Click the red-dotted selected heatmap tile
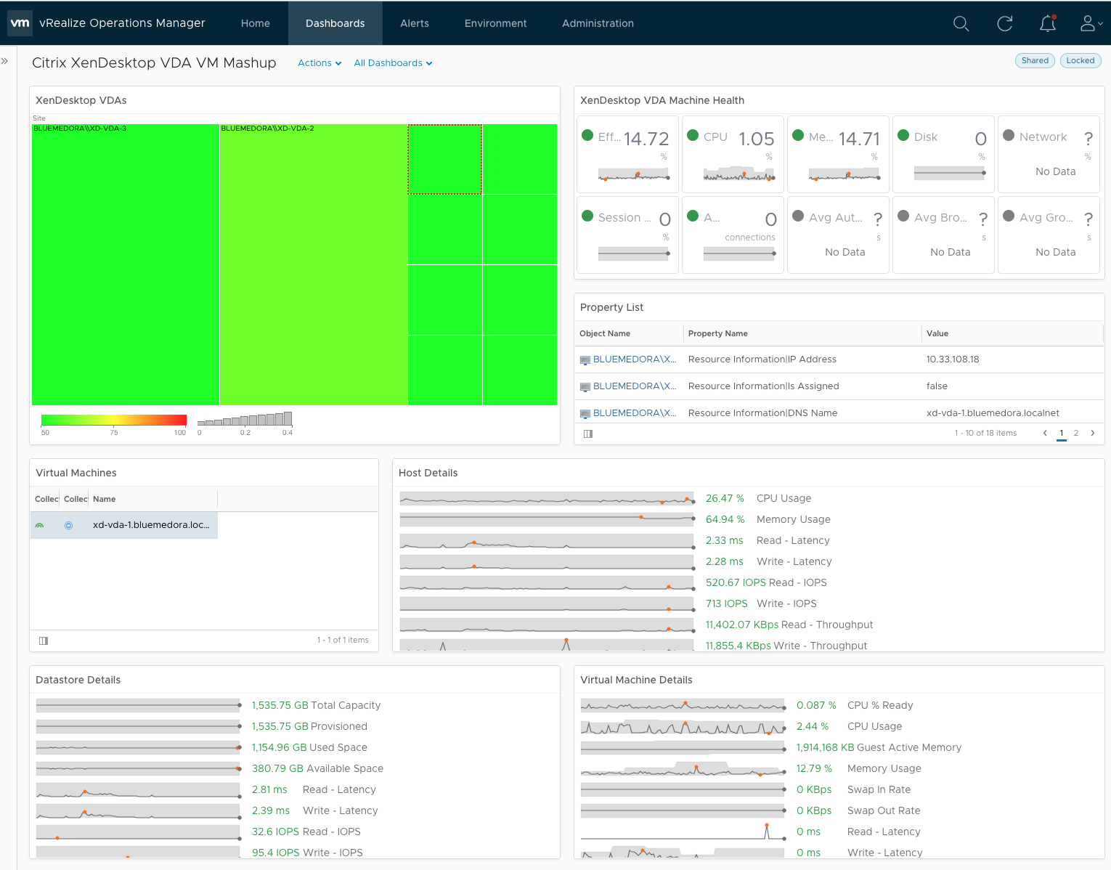 (445, 159)
